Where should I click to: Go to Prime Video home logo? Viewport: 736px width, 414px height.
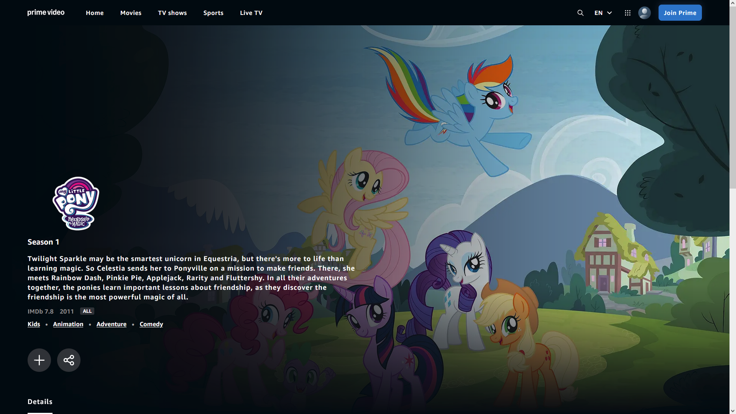[x=46, y=13]
